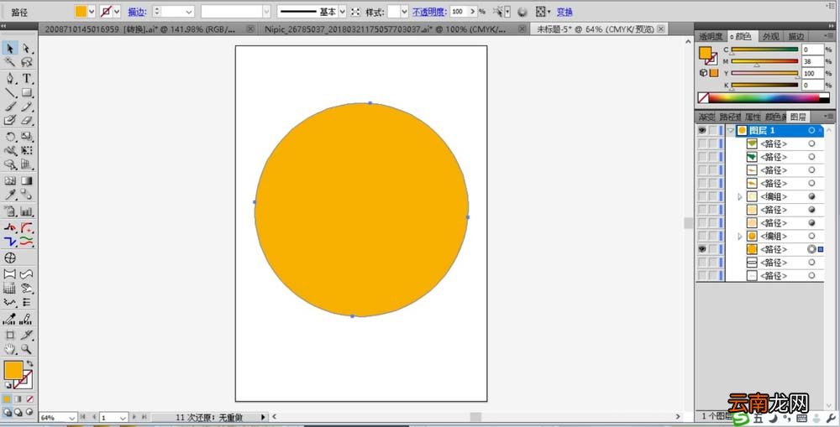Click the Y percentage field showing 100

click(812, 73)
